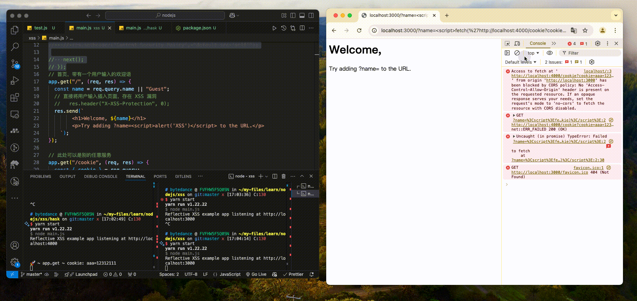Open Run and Debug view
The width and height of the screenshot is (637, 301).
click(15, 80)
